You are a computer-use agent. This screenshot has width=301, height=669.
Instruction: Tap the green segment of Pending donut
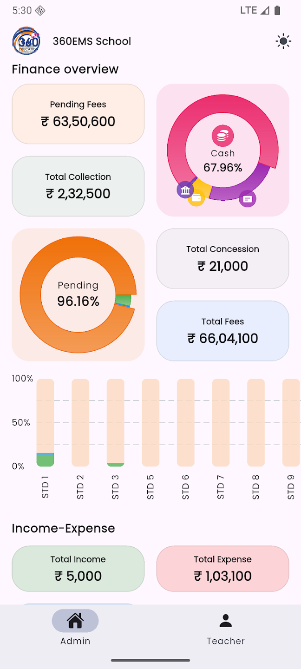click(x=123, y=299)
